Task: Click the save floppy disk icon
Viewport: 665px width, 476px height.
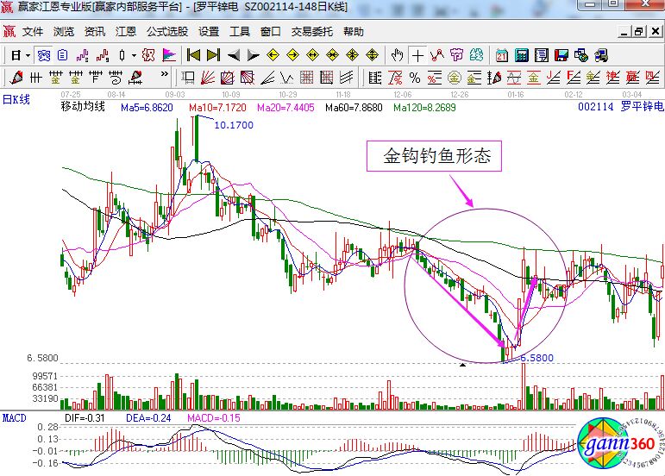Action: pyautogui.click(x=561, y=55)
